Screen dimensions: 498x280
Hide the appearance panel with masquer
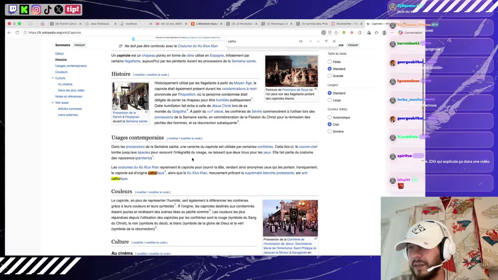[x=353, y=45]
